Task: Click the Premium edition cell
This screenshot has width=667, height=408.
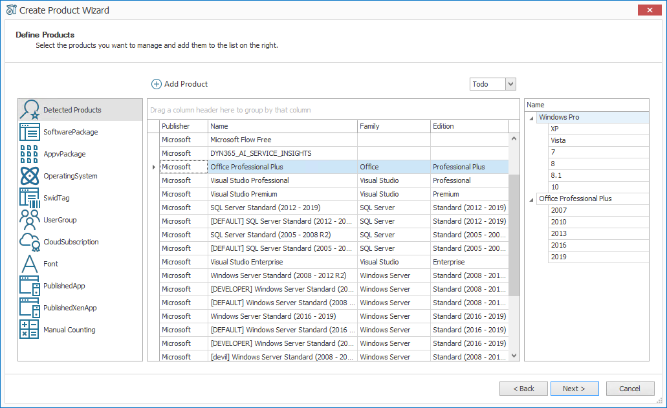Action: tap(470, 194)
